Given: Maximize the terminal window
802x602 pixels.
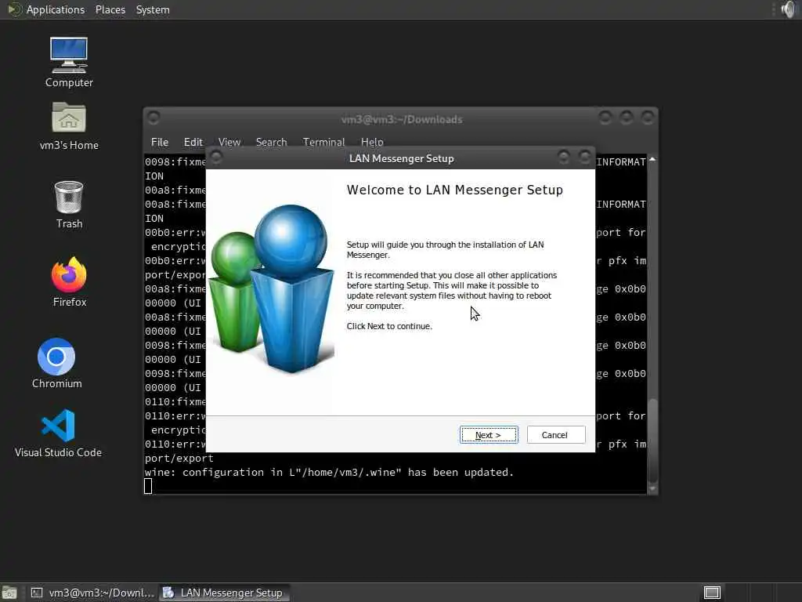Looking at the screenshot, I should coord(626,118).
